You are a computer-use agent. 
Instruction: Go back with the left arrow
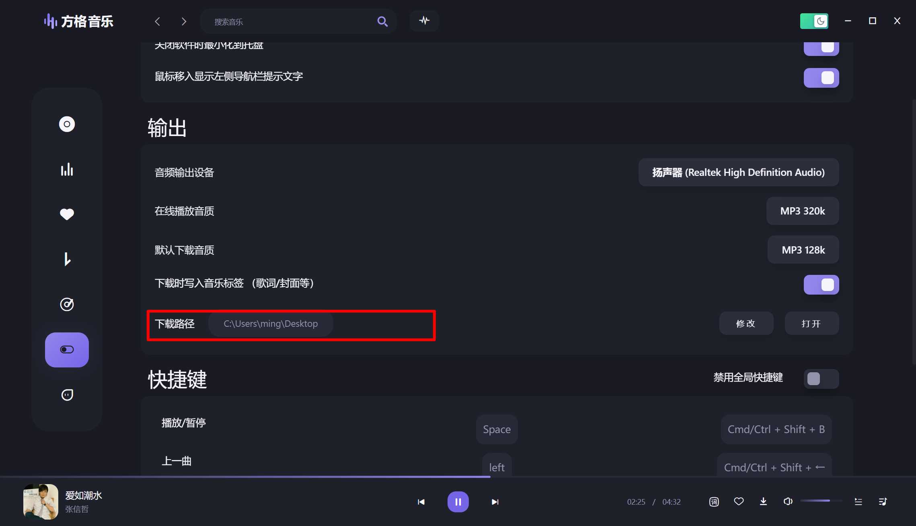click(158, 21)
